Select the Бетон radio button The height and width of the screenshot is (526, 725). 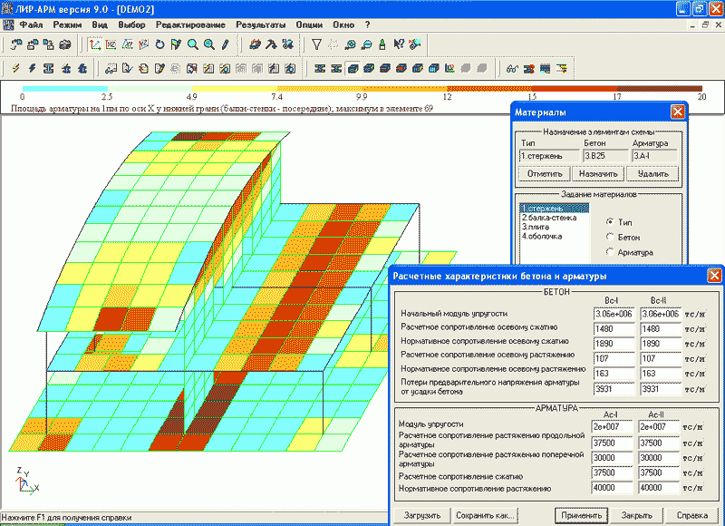coord(610,236)
